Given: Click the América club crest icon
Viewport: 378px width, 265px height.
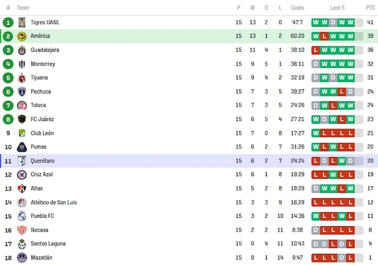Looking at the screenshot, I should pyautogui.click(x=22, y=36).
